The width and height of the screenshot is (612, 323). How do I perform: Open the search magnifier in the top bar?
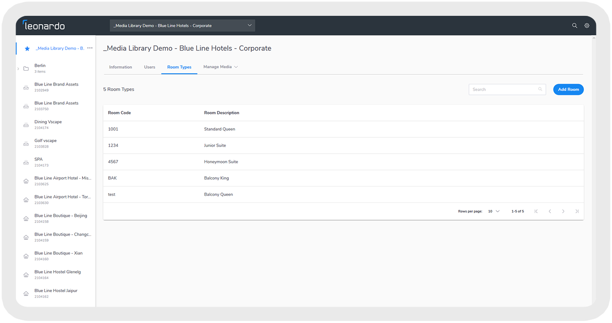(575, 26)
